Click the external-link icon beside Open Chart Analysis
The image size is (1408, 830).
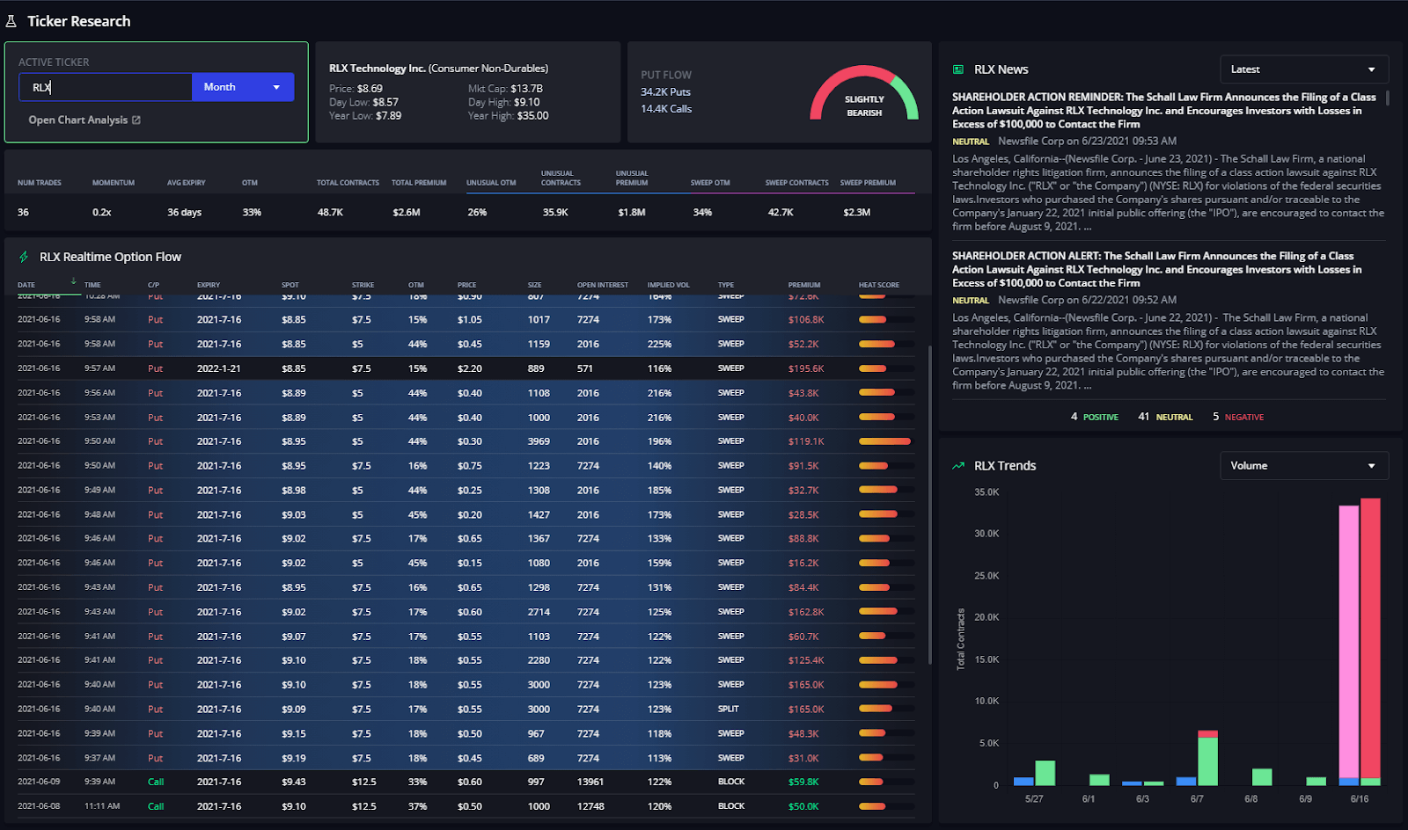(x=136, y=120)
